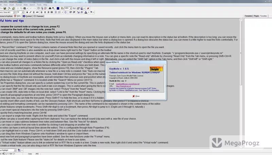
Task: Open the Highlight style dropdown
Action: pyautogui.click(x=15, y=150)
